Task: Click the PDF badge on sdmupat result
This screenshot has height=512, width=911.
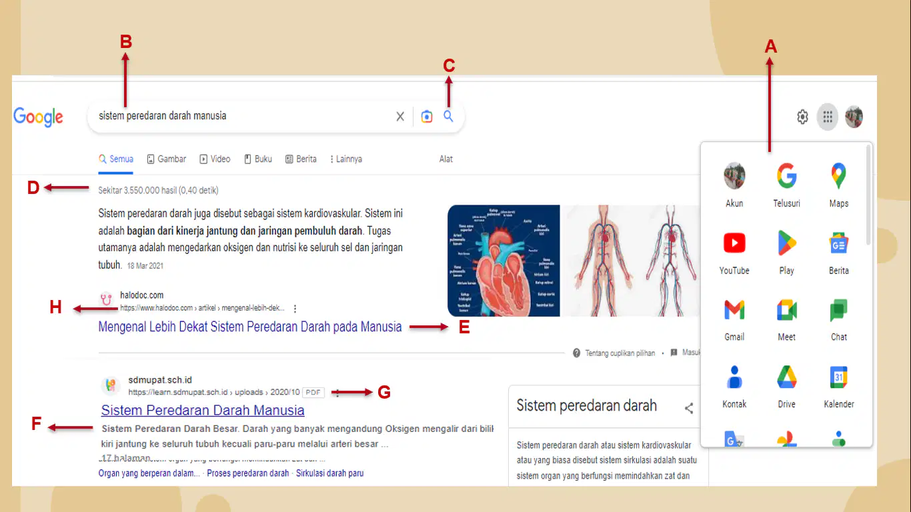Action: point(313,393)
